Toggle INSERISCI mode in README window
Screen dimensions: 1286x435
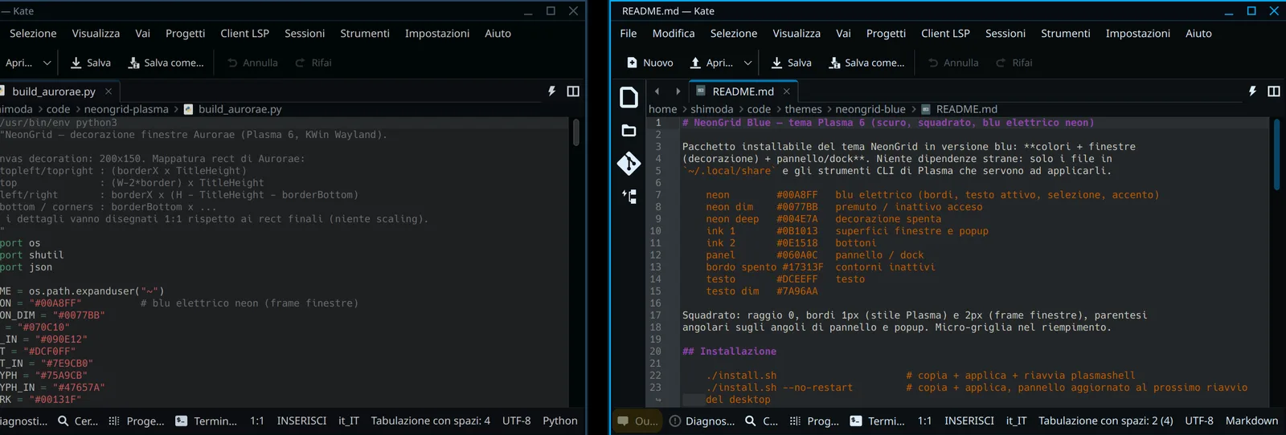969,421
